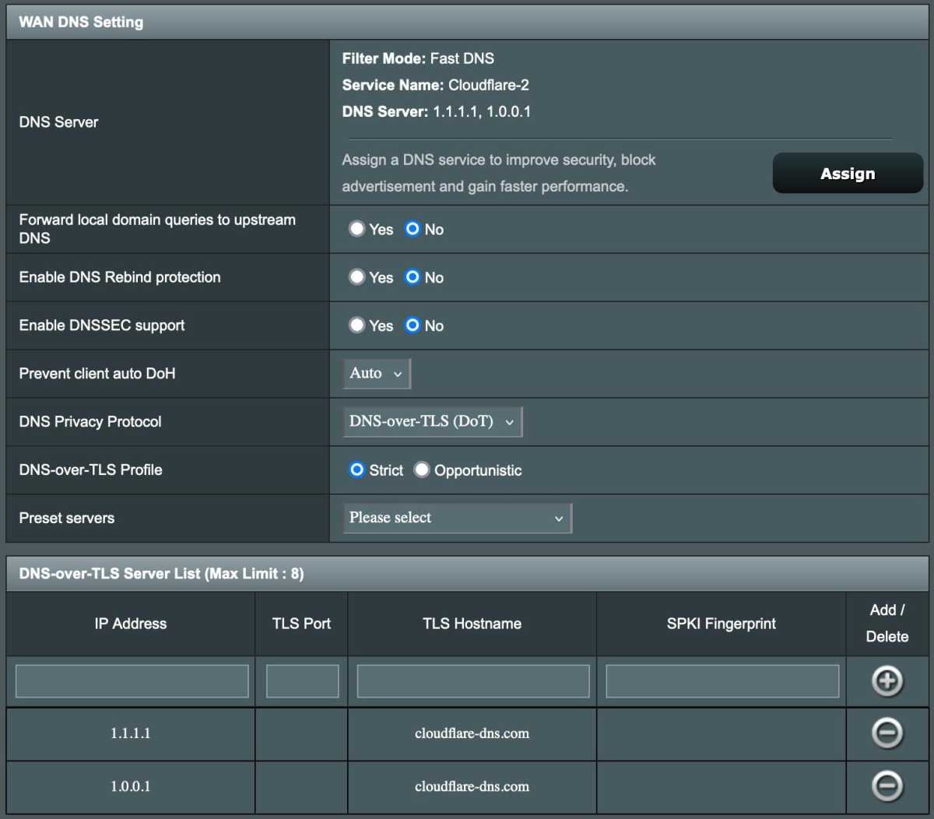Screen dimensions: 934x819
Task: Enable DNS Rebind protection with Yes
Action: [356, 277]
